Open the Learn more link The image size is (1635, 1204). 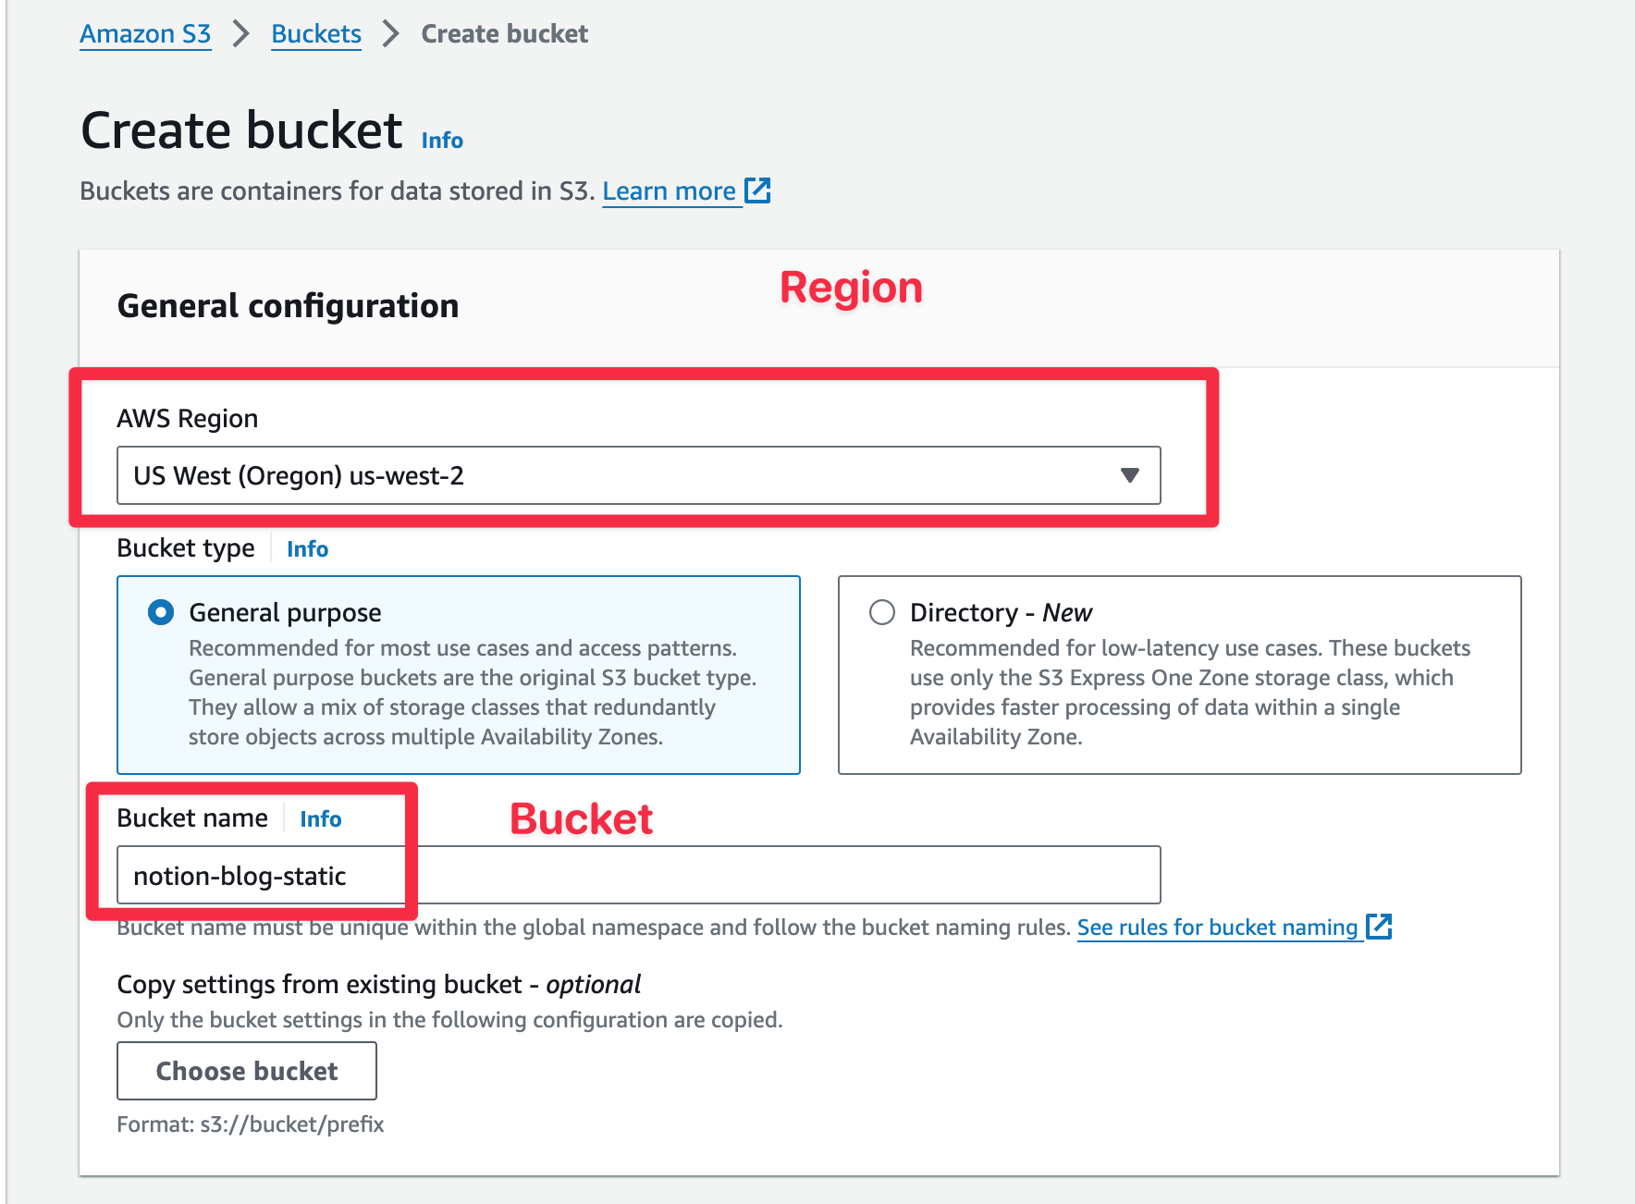pyautogui.click(x=669, y=191)
